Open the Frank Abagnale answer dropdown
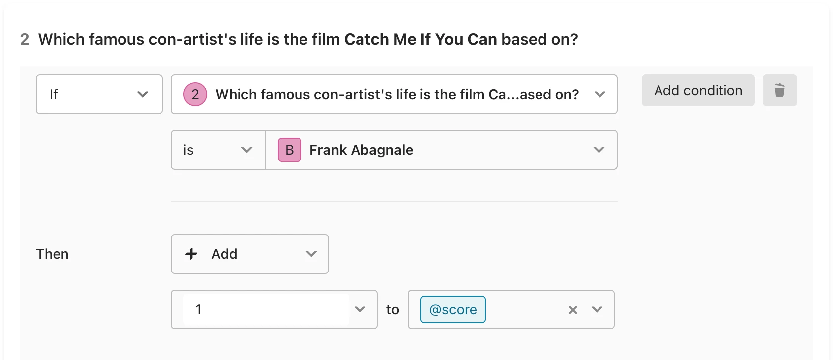The height and width of the screenshot is (360, 839). (x=599, y=150)
